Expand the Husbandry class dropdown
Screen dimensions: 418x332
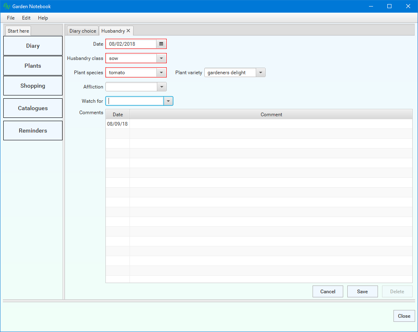pos(161,58)
